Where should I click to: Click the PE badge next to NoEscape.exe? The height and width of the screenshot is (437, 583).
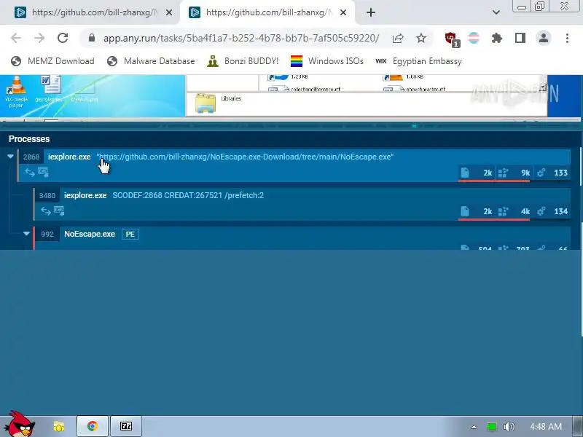[130, 234]
